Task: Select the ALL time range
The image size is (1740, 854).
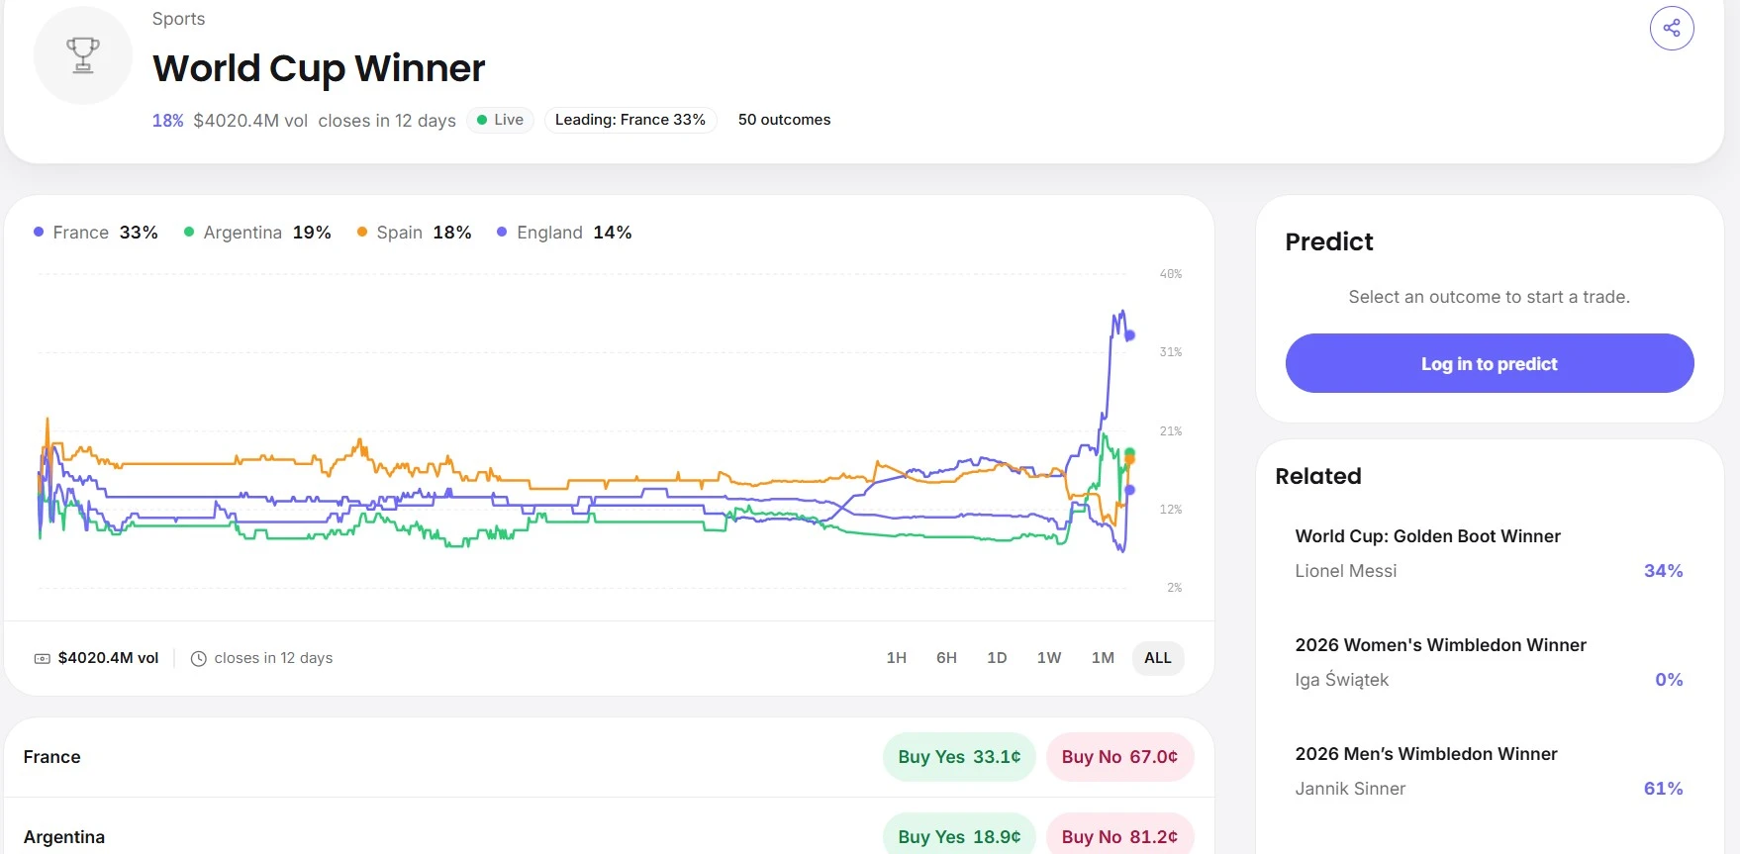Action: click(x=1158, y=658)
